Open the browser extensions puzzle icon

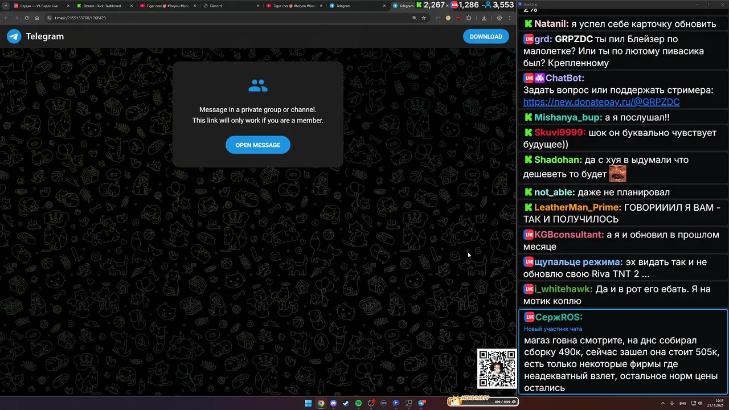(469, 18)
